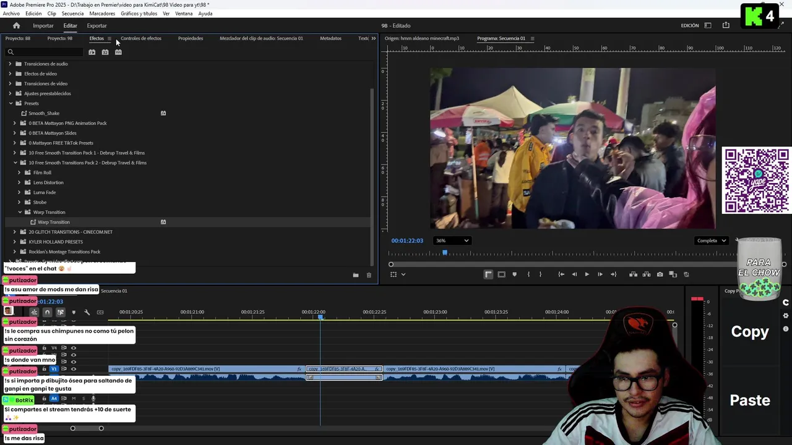Delete custom item trash icon in Effects
Viewport: 792px width, 445px height.
369,275
